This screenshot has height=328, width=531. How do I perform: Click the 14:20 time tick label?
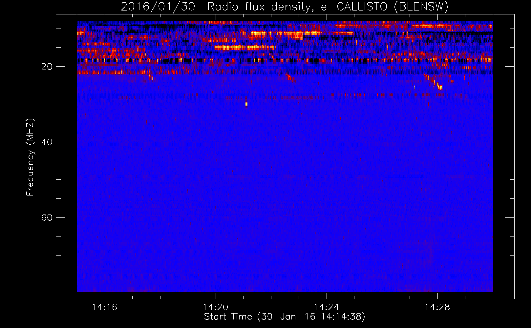[x=216, y=307]
